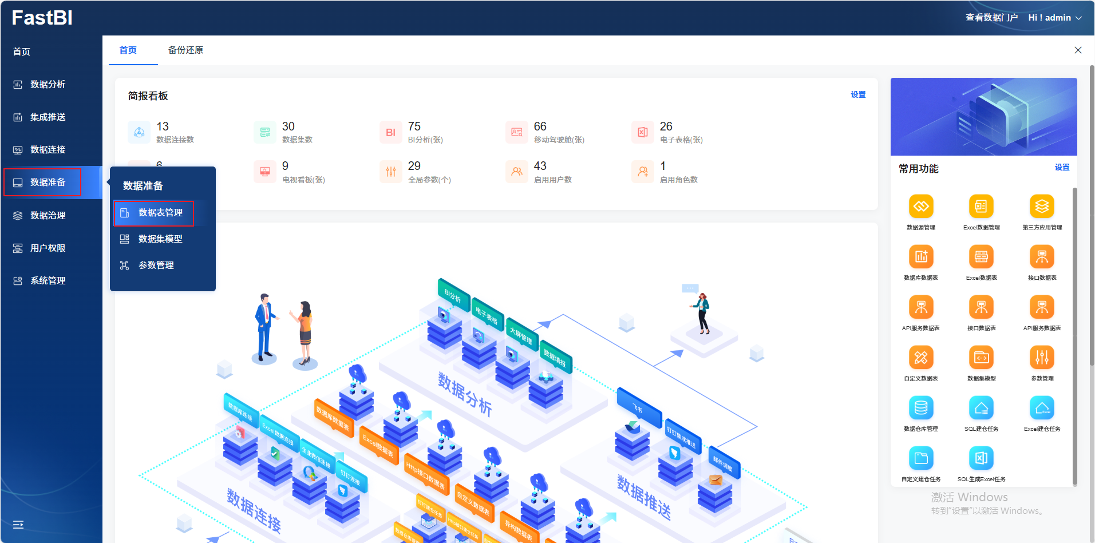This screenshot has height=543, width=1095.
Task: Click the Excel数据管理 shortcut icon
Action: [981, 207]
